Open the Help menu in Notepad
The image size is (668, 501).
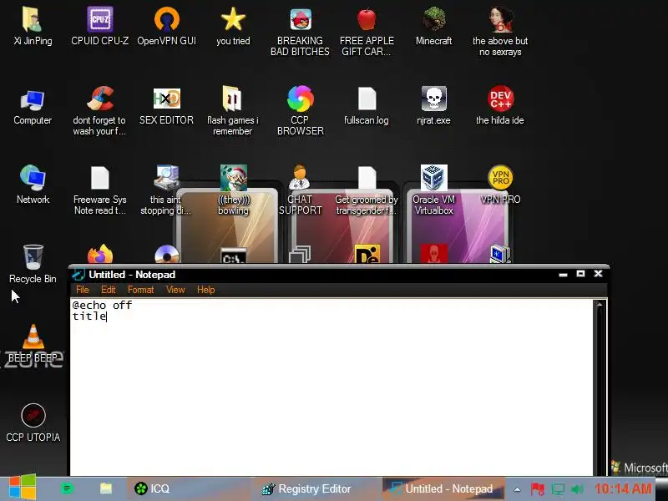(x=205, y=290)
